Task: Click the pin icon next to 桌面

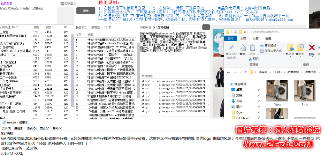Action: pos(259,90)
